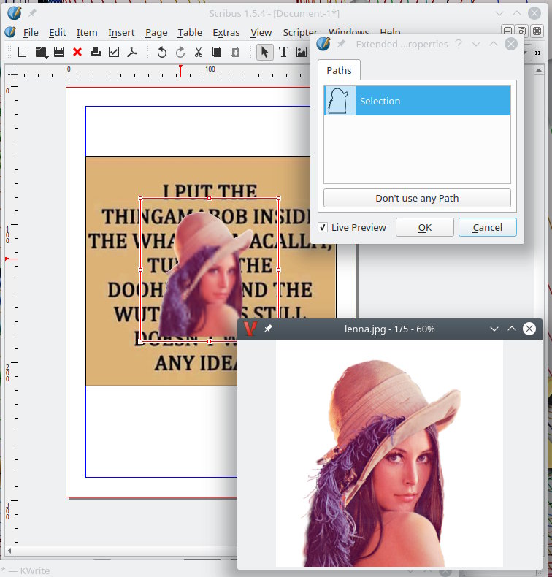Select the "Selection" path list entry
The image size is (552, 577).
(x=417, y=101)
